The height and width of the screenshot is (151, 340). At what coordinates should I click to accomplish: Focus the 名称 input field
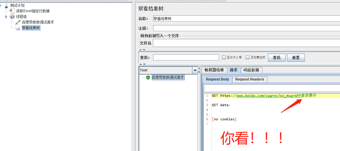[246, 19]
